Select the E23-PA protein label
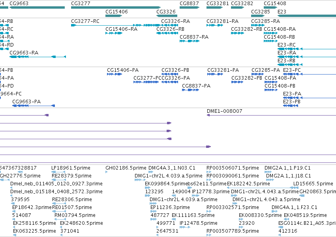 292,94
